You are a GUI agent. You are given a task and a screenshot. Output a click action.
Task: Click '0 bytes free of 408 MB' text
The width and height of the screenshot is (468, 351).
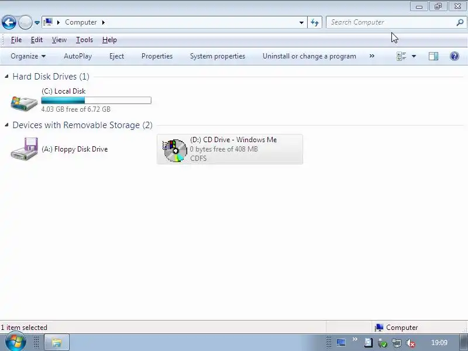coord(224,149)
